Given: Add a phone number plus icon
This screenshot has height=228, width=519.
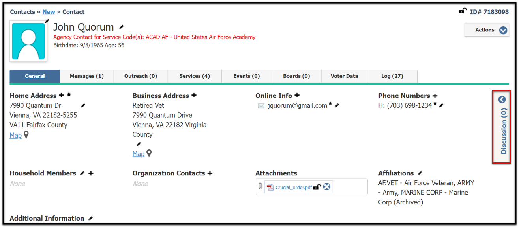Looking at the screenshot, I should click(x=435, y=96).
